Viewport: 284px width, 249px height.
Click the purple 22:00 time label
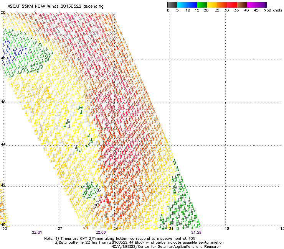pyautogui.click(x=101, y=233)
